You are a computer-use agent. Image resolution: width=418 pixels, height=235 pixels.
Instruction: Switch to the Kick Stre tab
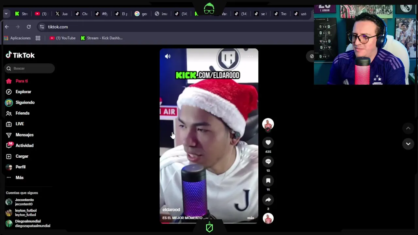click(22, 14)
